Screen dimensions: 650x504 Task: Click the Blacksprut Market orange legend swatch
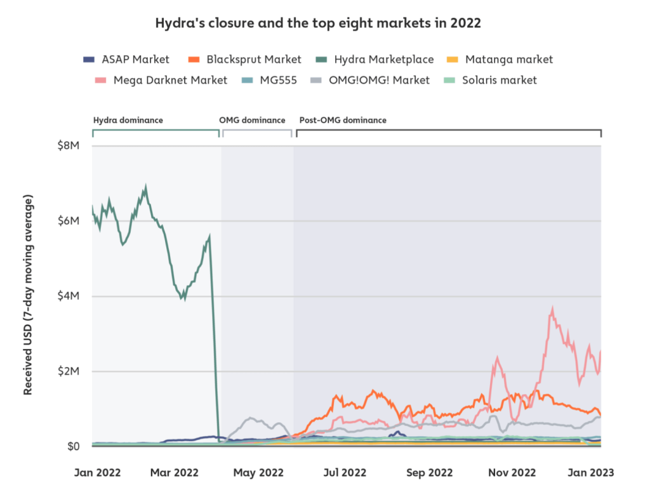[194, 59]
